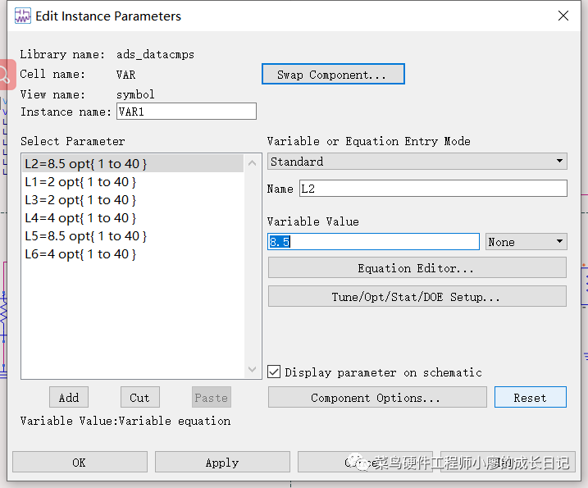Select the L2=8.5 parameter entry
588x488 pixels.
86,164
